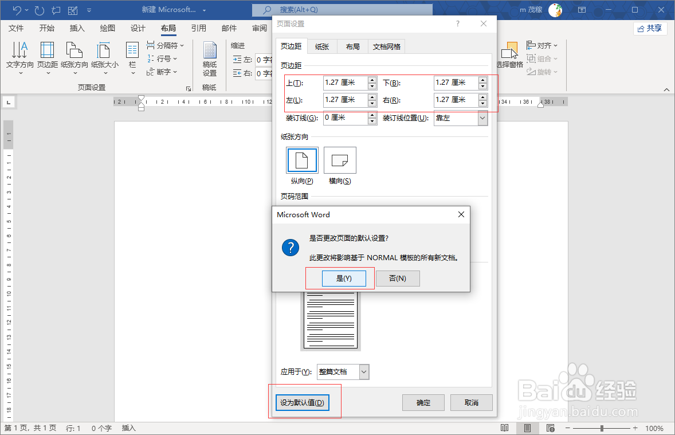Open the Margins (页边距) ribbon icon
Image resolution: width=675 pixels, height=435 pixels.
pos(48,58)
